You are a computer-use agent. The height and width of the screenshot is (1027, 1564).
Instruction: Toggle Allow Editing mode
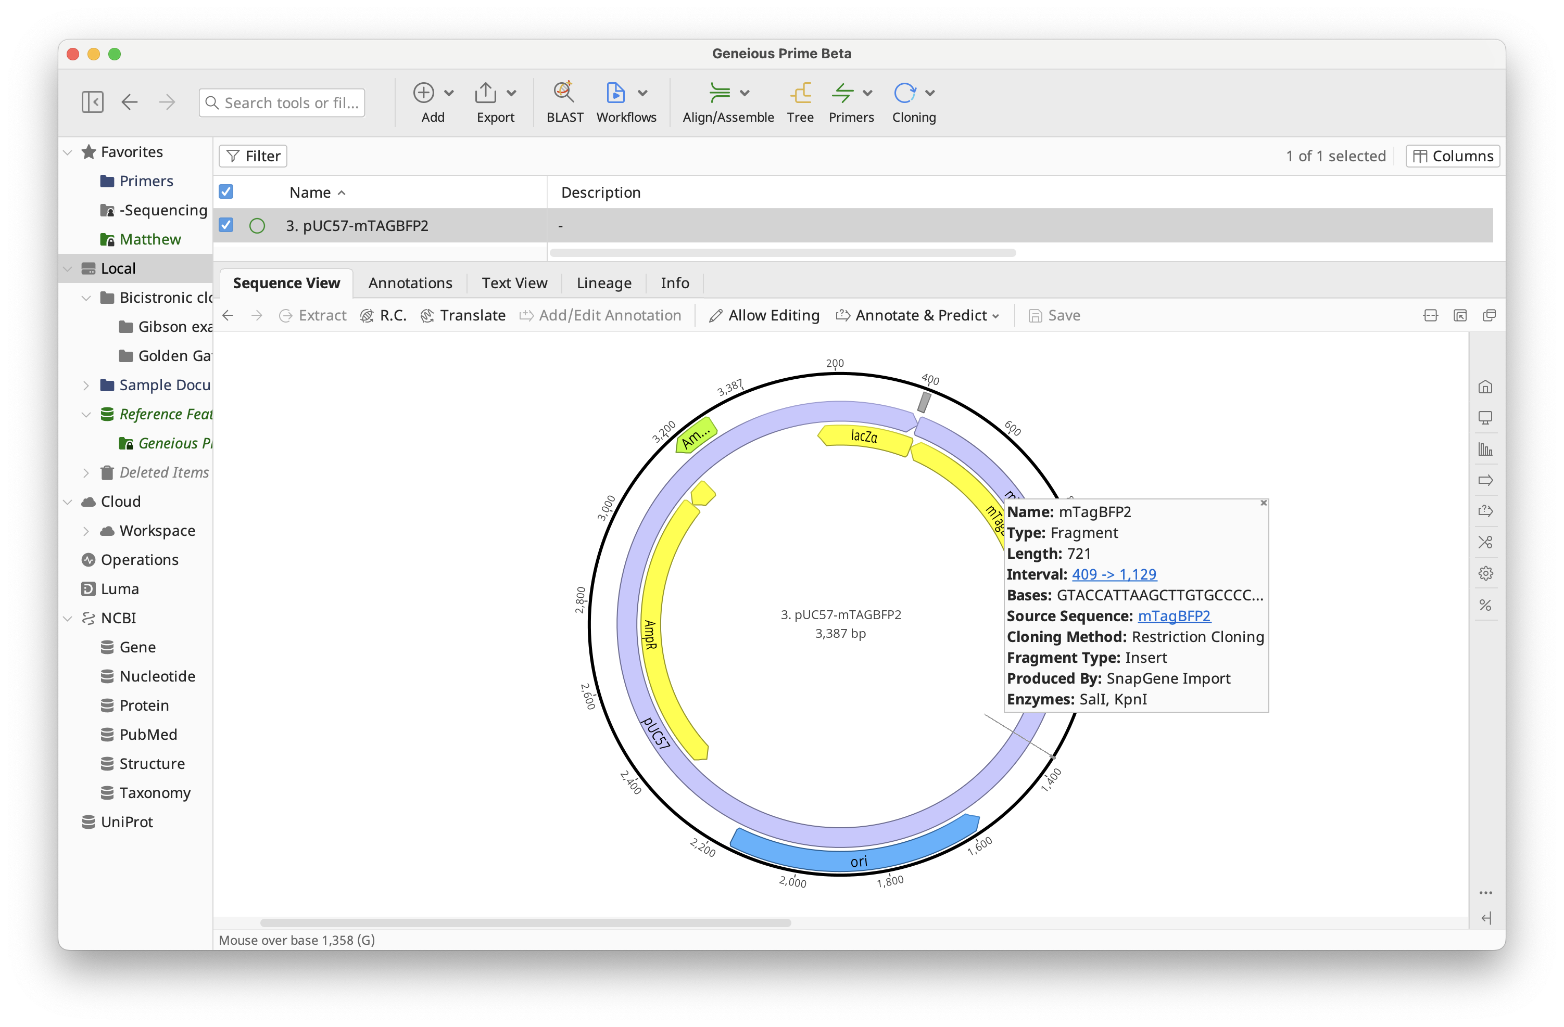pyautogui.click(x=764, y=315)
